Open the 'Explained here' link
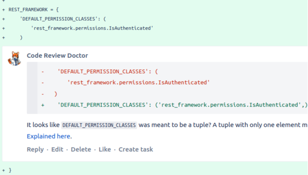308x175 pixels. 49,136
